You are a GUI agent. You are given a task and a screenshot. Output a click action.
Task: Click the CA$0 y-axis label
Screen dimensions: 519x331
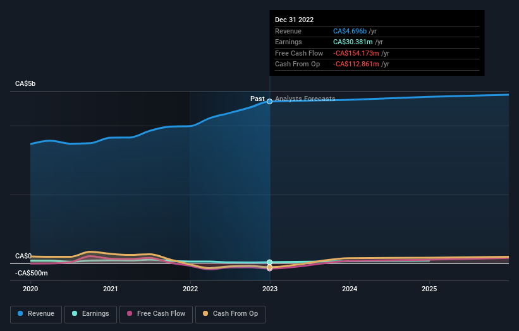(23, 256)
